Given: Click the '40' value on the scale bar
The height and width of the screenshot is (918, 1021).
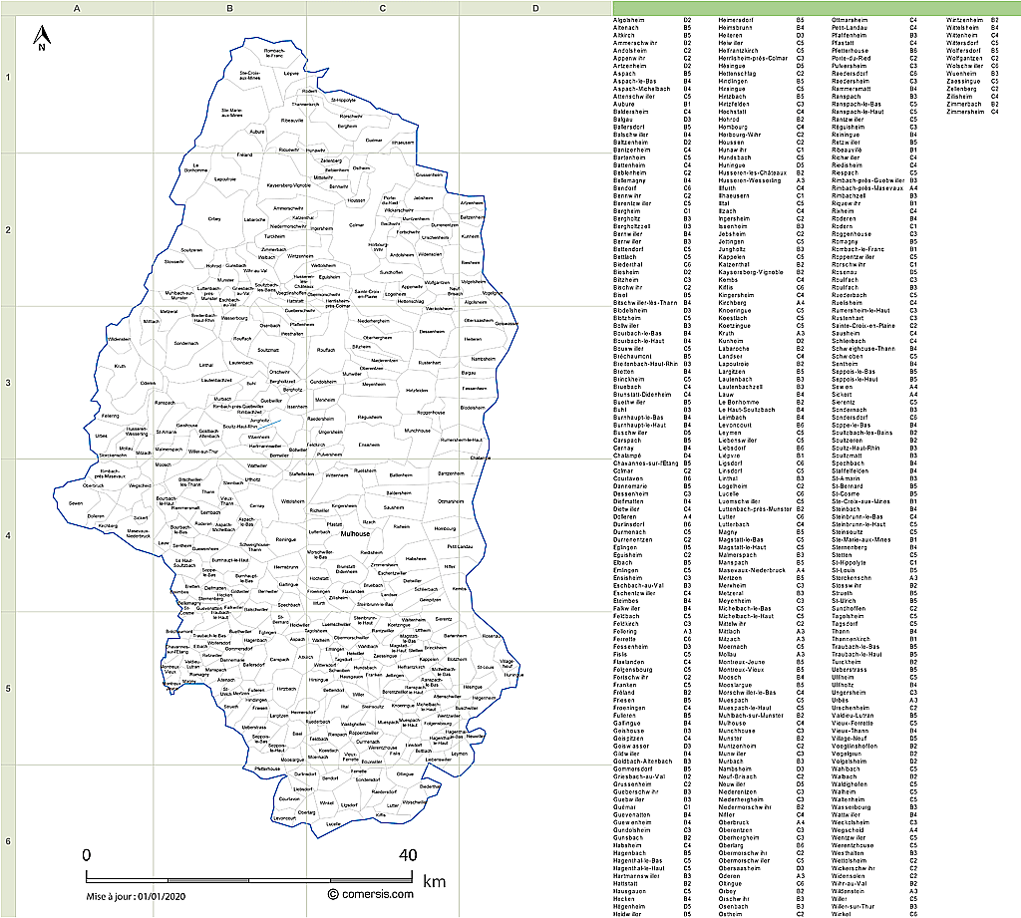Looking at the screenshot, I should pyautogui.click(x=408, y=855).
